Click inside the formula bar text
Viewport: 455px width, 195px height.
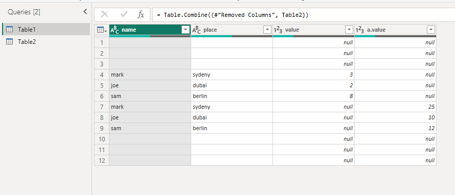(233, 15)
